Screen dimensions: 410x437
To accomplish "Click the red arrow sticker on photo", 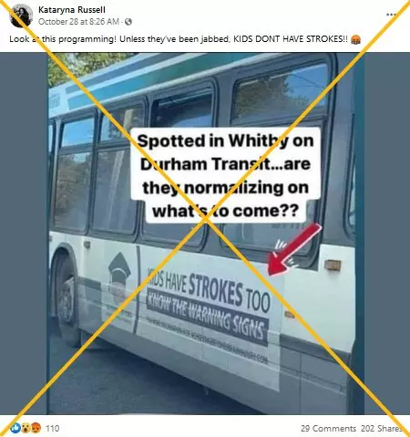I will pos(292,249).
